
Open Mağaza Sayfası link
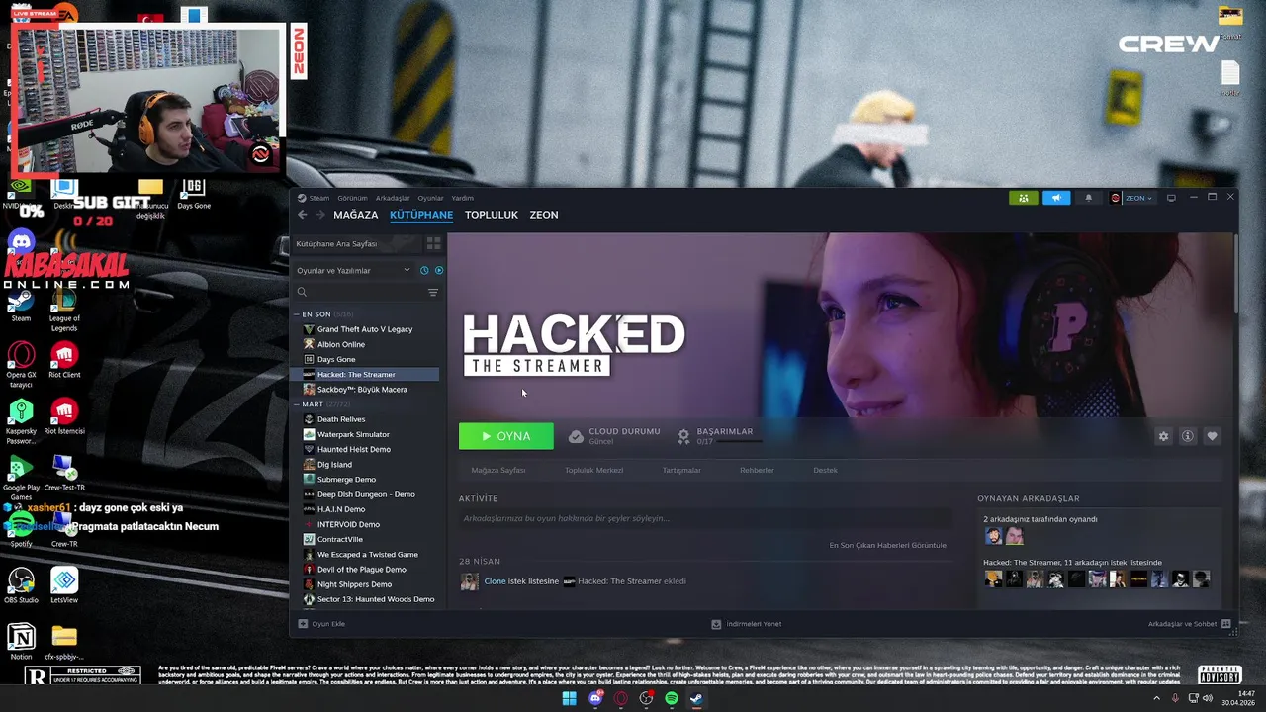pos(498,471)
